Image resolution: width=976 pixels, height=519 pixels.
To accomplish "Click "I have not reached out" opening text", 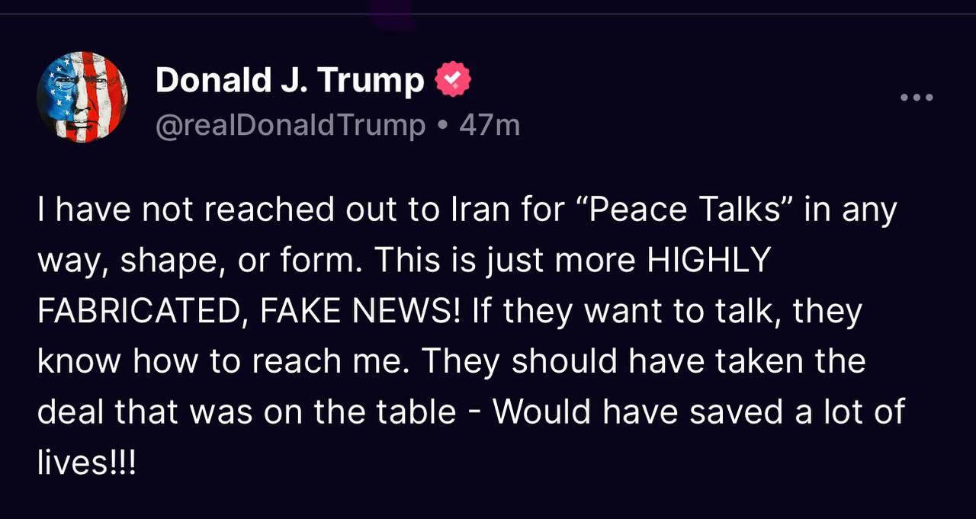I will click(x=183, y=211).
